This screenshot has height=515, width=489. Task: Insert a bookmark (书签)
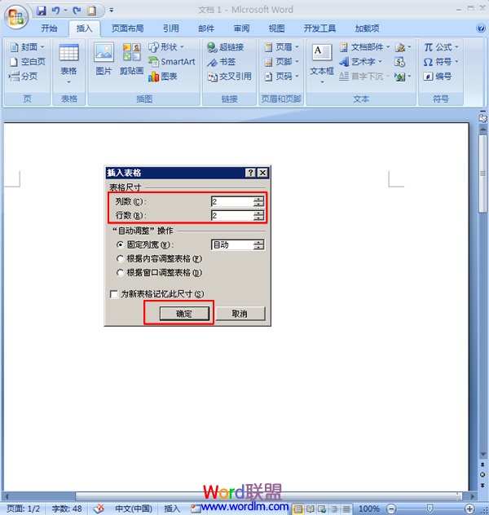coord(222,62)
